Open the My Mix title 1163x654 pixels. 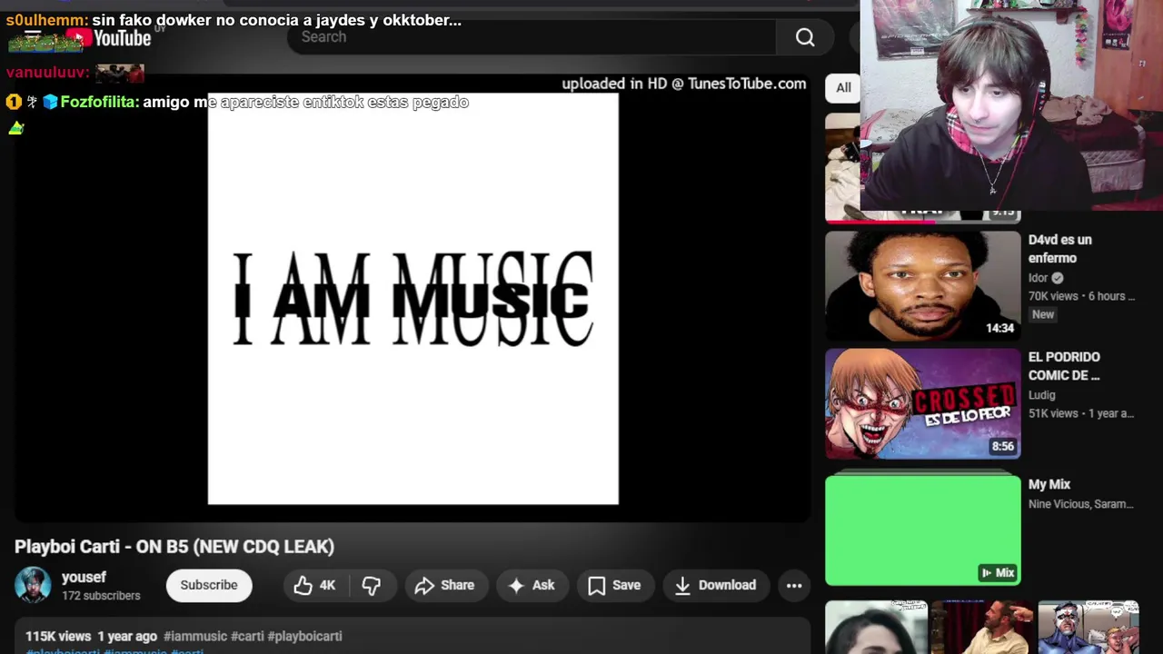(1049, 485)
